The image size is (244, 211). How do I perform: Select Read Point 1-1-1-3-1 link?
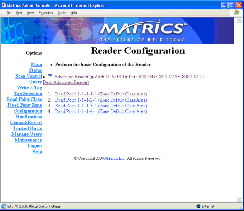[x=101, y=106]
